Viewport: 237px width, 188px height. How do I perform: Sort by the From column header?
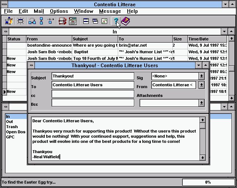tap(49, 39)
